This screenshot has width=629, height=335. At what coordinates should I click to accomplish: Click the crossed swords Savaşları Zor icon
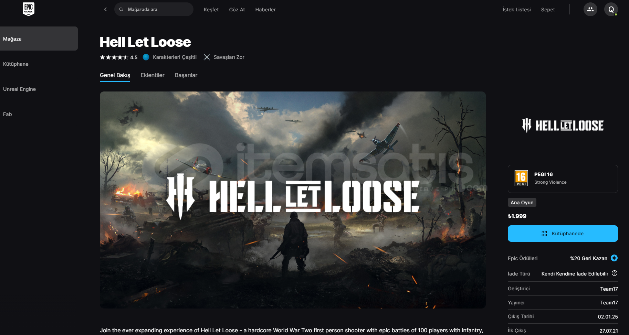(207, 57)
